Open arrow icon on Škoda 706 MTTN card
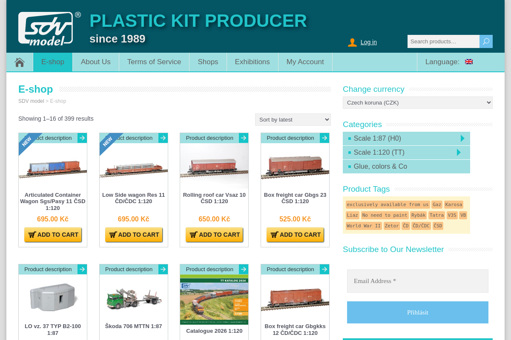Image resolution: width=511 pixels, height=340 pixels. click(x=163, y=269)
